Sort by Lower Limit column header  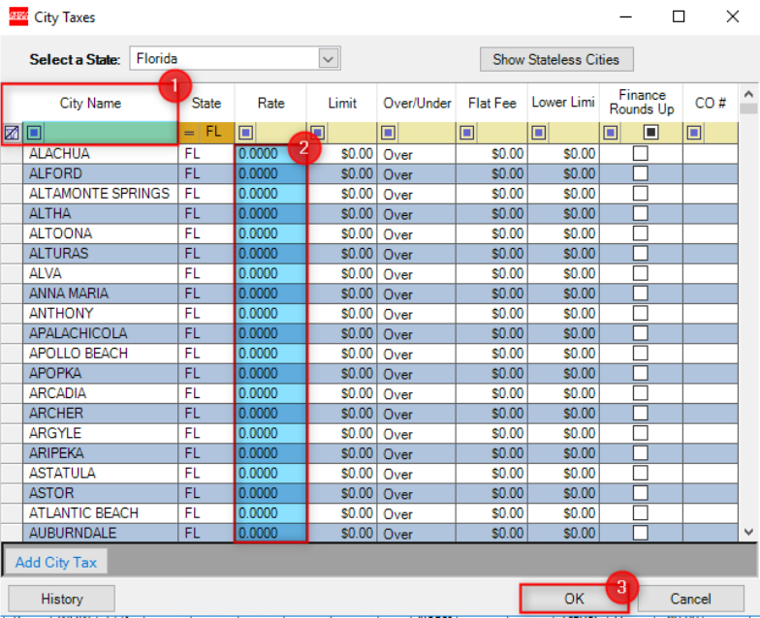pyautogui.click(x=563, y=103)
